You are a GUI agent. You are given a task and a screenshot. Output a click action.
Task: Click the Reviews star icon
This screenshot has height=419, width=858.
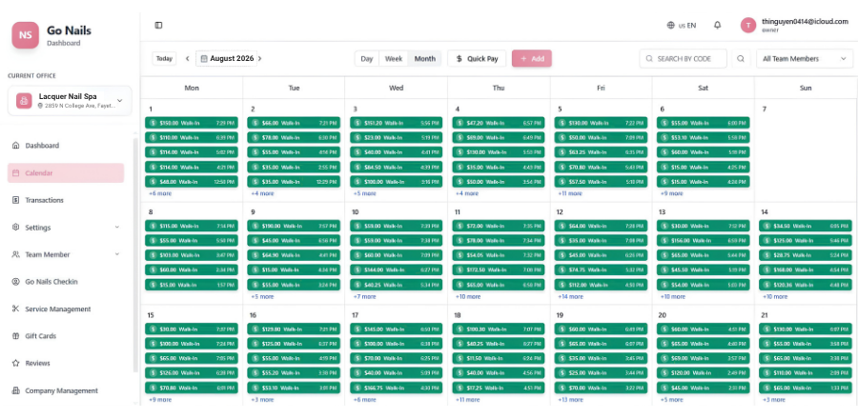tap(15, 363)
